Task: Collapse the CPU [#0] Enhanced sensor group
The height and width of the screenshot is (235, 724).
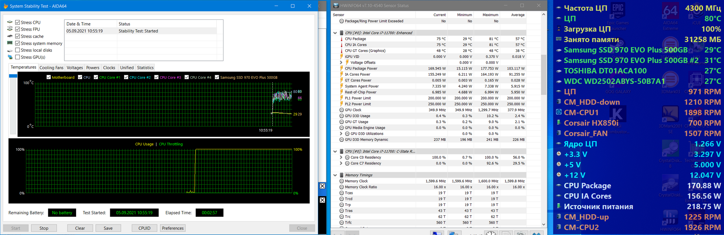Action: [335, 33]
